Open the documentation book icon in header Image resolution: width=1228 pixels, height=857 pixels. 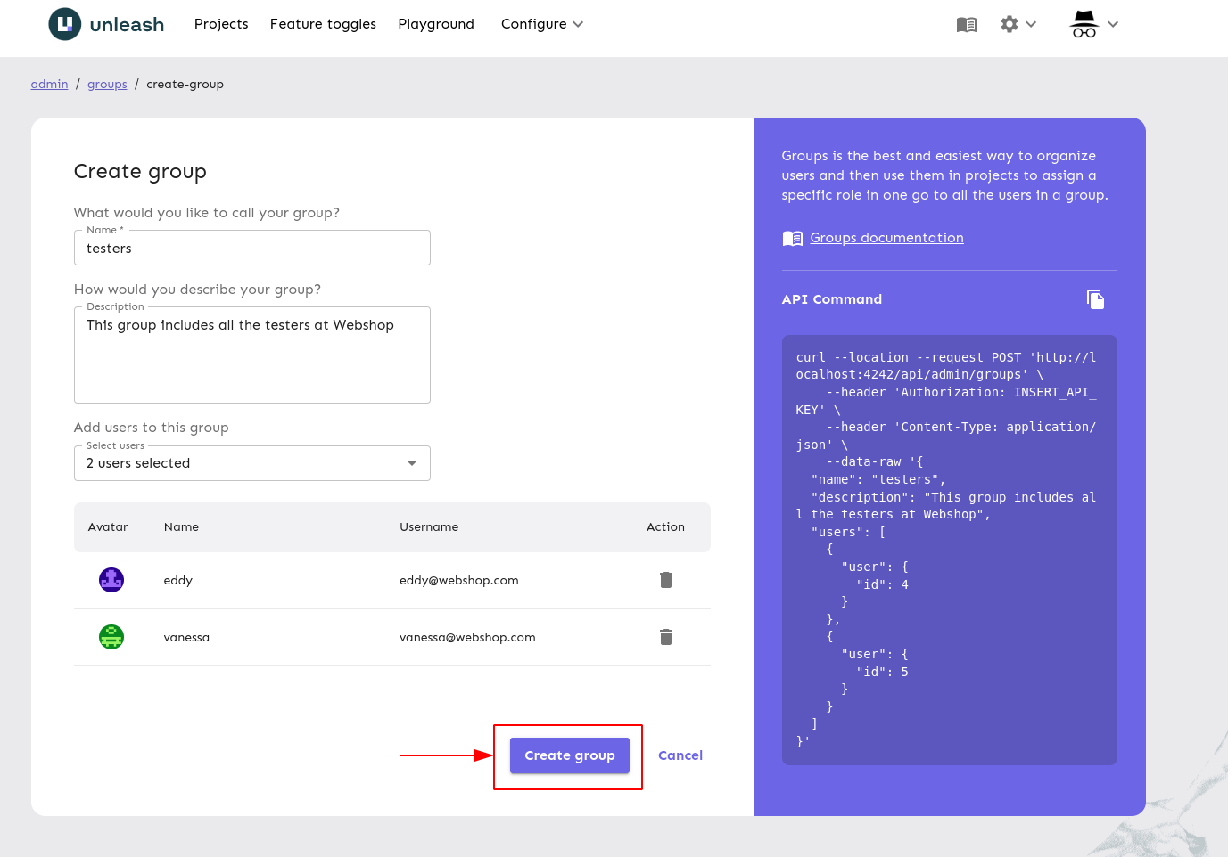tap(966, 25)
